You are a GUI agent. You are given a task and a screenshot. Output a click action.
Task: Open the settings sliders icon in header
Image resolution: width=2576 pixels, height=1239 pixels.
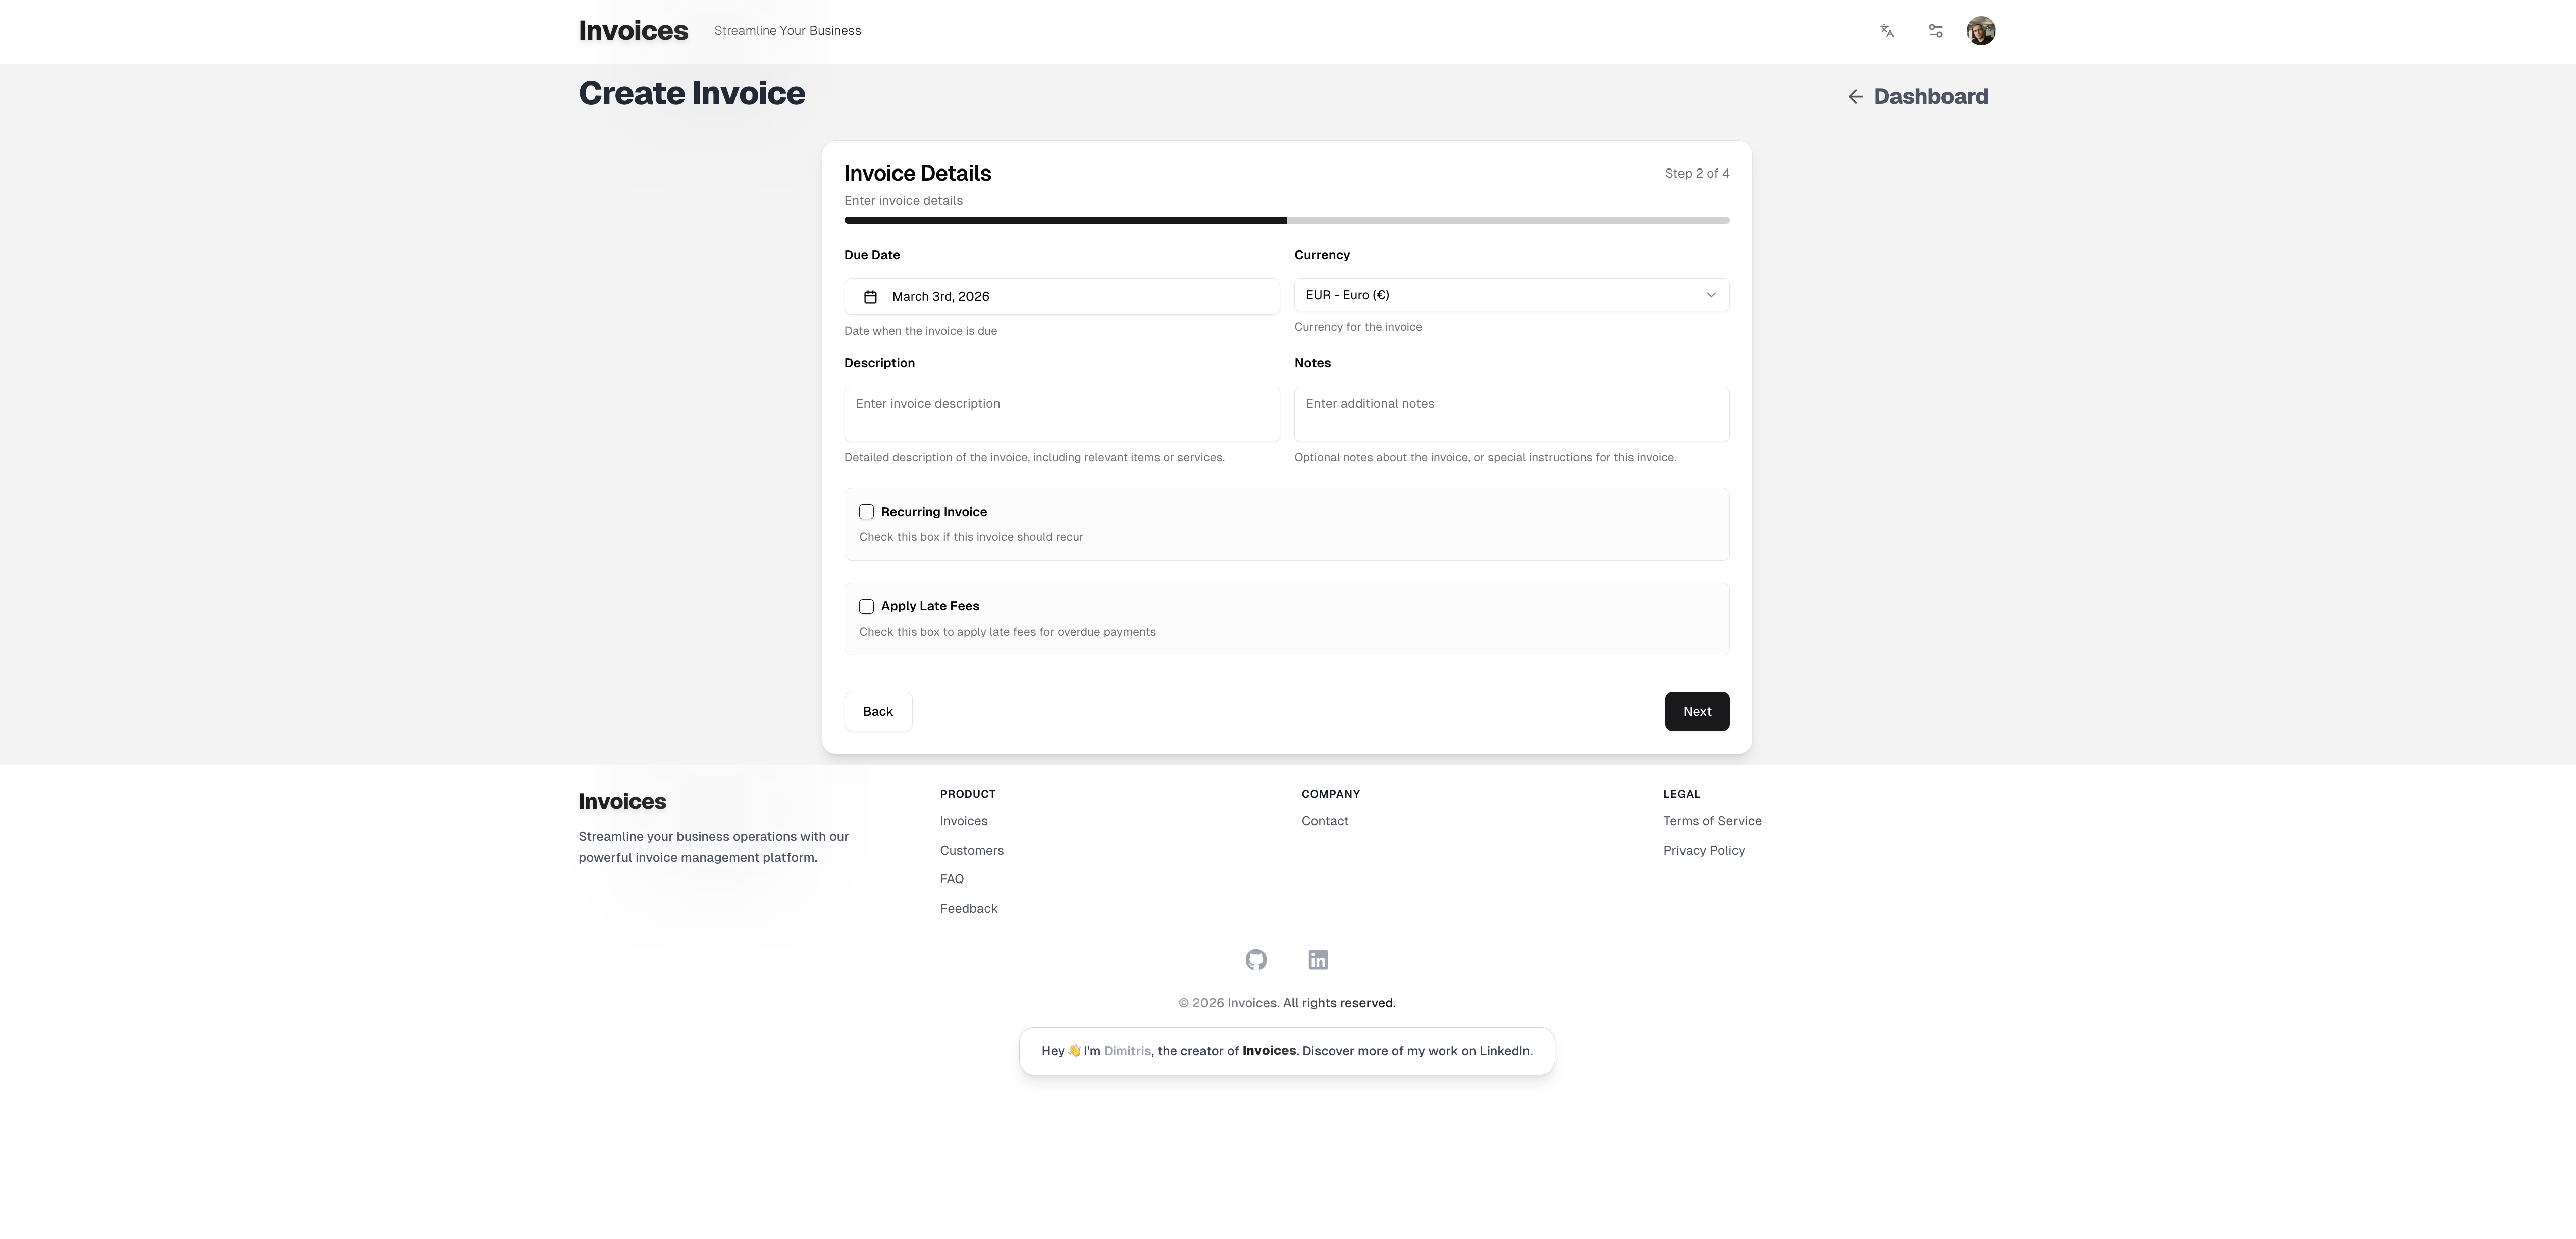1935,31
